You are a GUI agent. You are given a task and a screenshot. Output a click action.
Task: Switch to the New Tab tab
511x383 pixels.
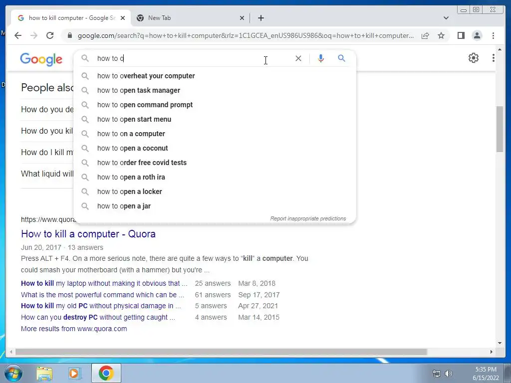(x=190, y=18)
